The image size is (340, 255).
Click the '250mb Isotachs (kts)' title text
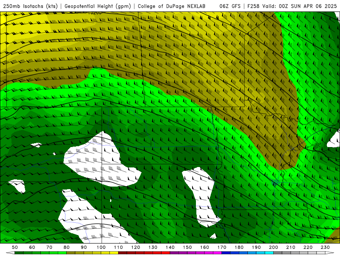[x=31, y=6]
